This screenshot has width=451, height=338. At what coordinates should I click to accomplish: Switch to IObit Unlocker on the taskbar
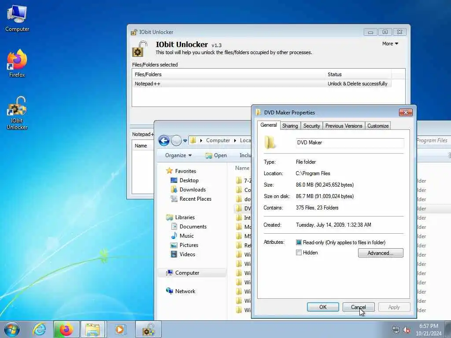point(148,329)
